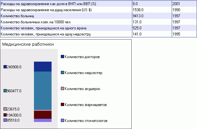Select the large teal nurses segment of the bar
This screenshot has width=197, height=129.
[x=43, y=90]
